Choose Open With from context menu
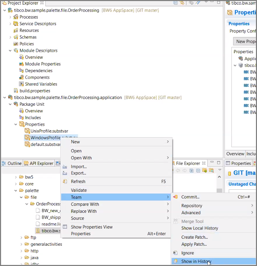257x266 pixels. (116, 158)
